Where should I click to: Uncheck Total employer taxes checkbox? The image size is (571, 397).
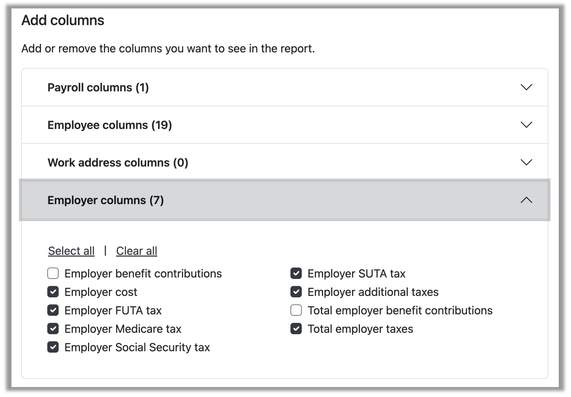click(296, 329)
